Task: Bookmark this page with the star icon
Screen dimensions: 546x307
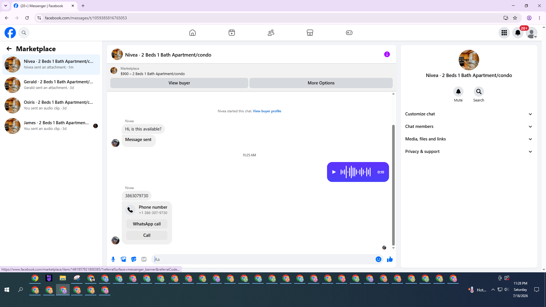Action: click(515, 18)
